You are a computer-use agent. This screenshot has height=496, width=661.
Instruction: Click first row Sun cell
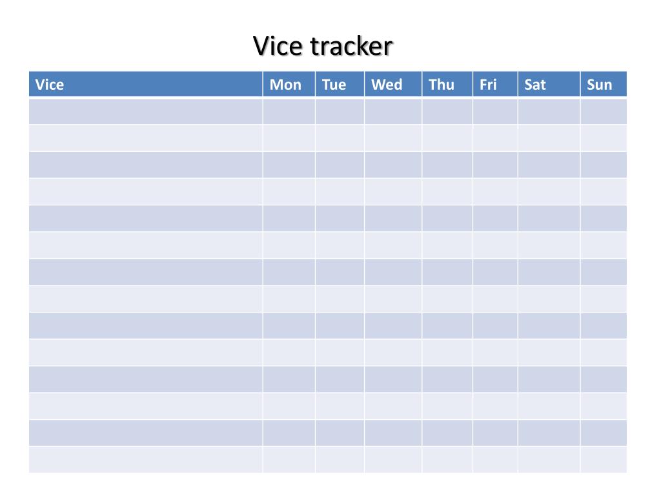604,111
